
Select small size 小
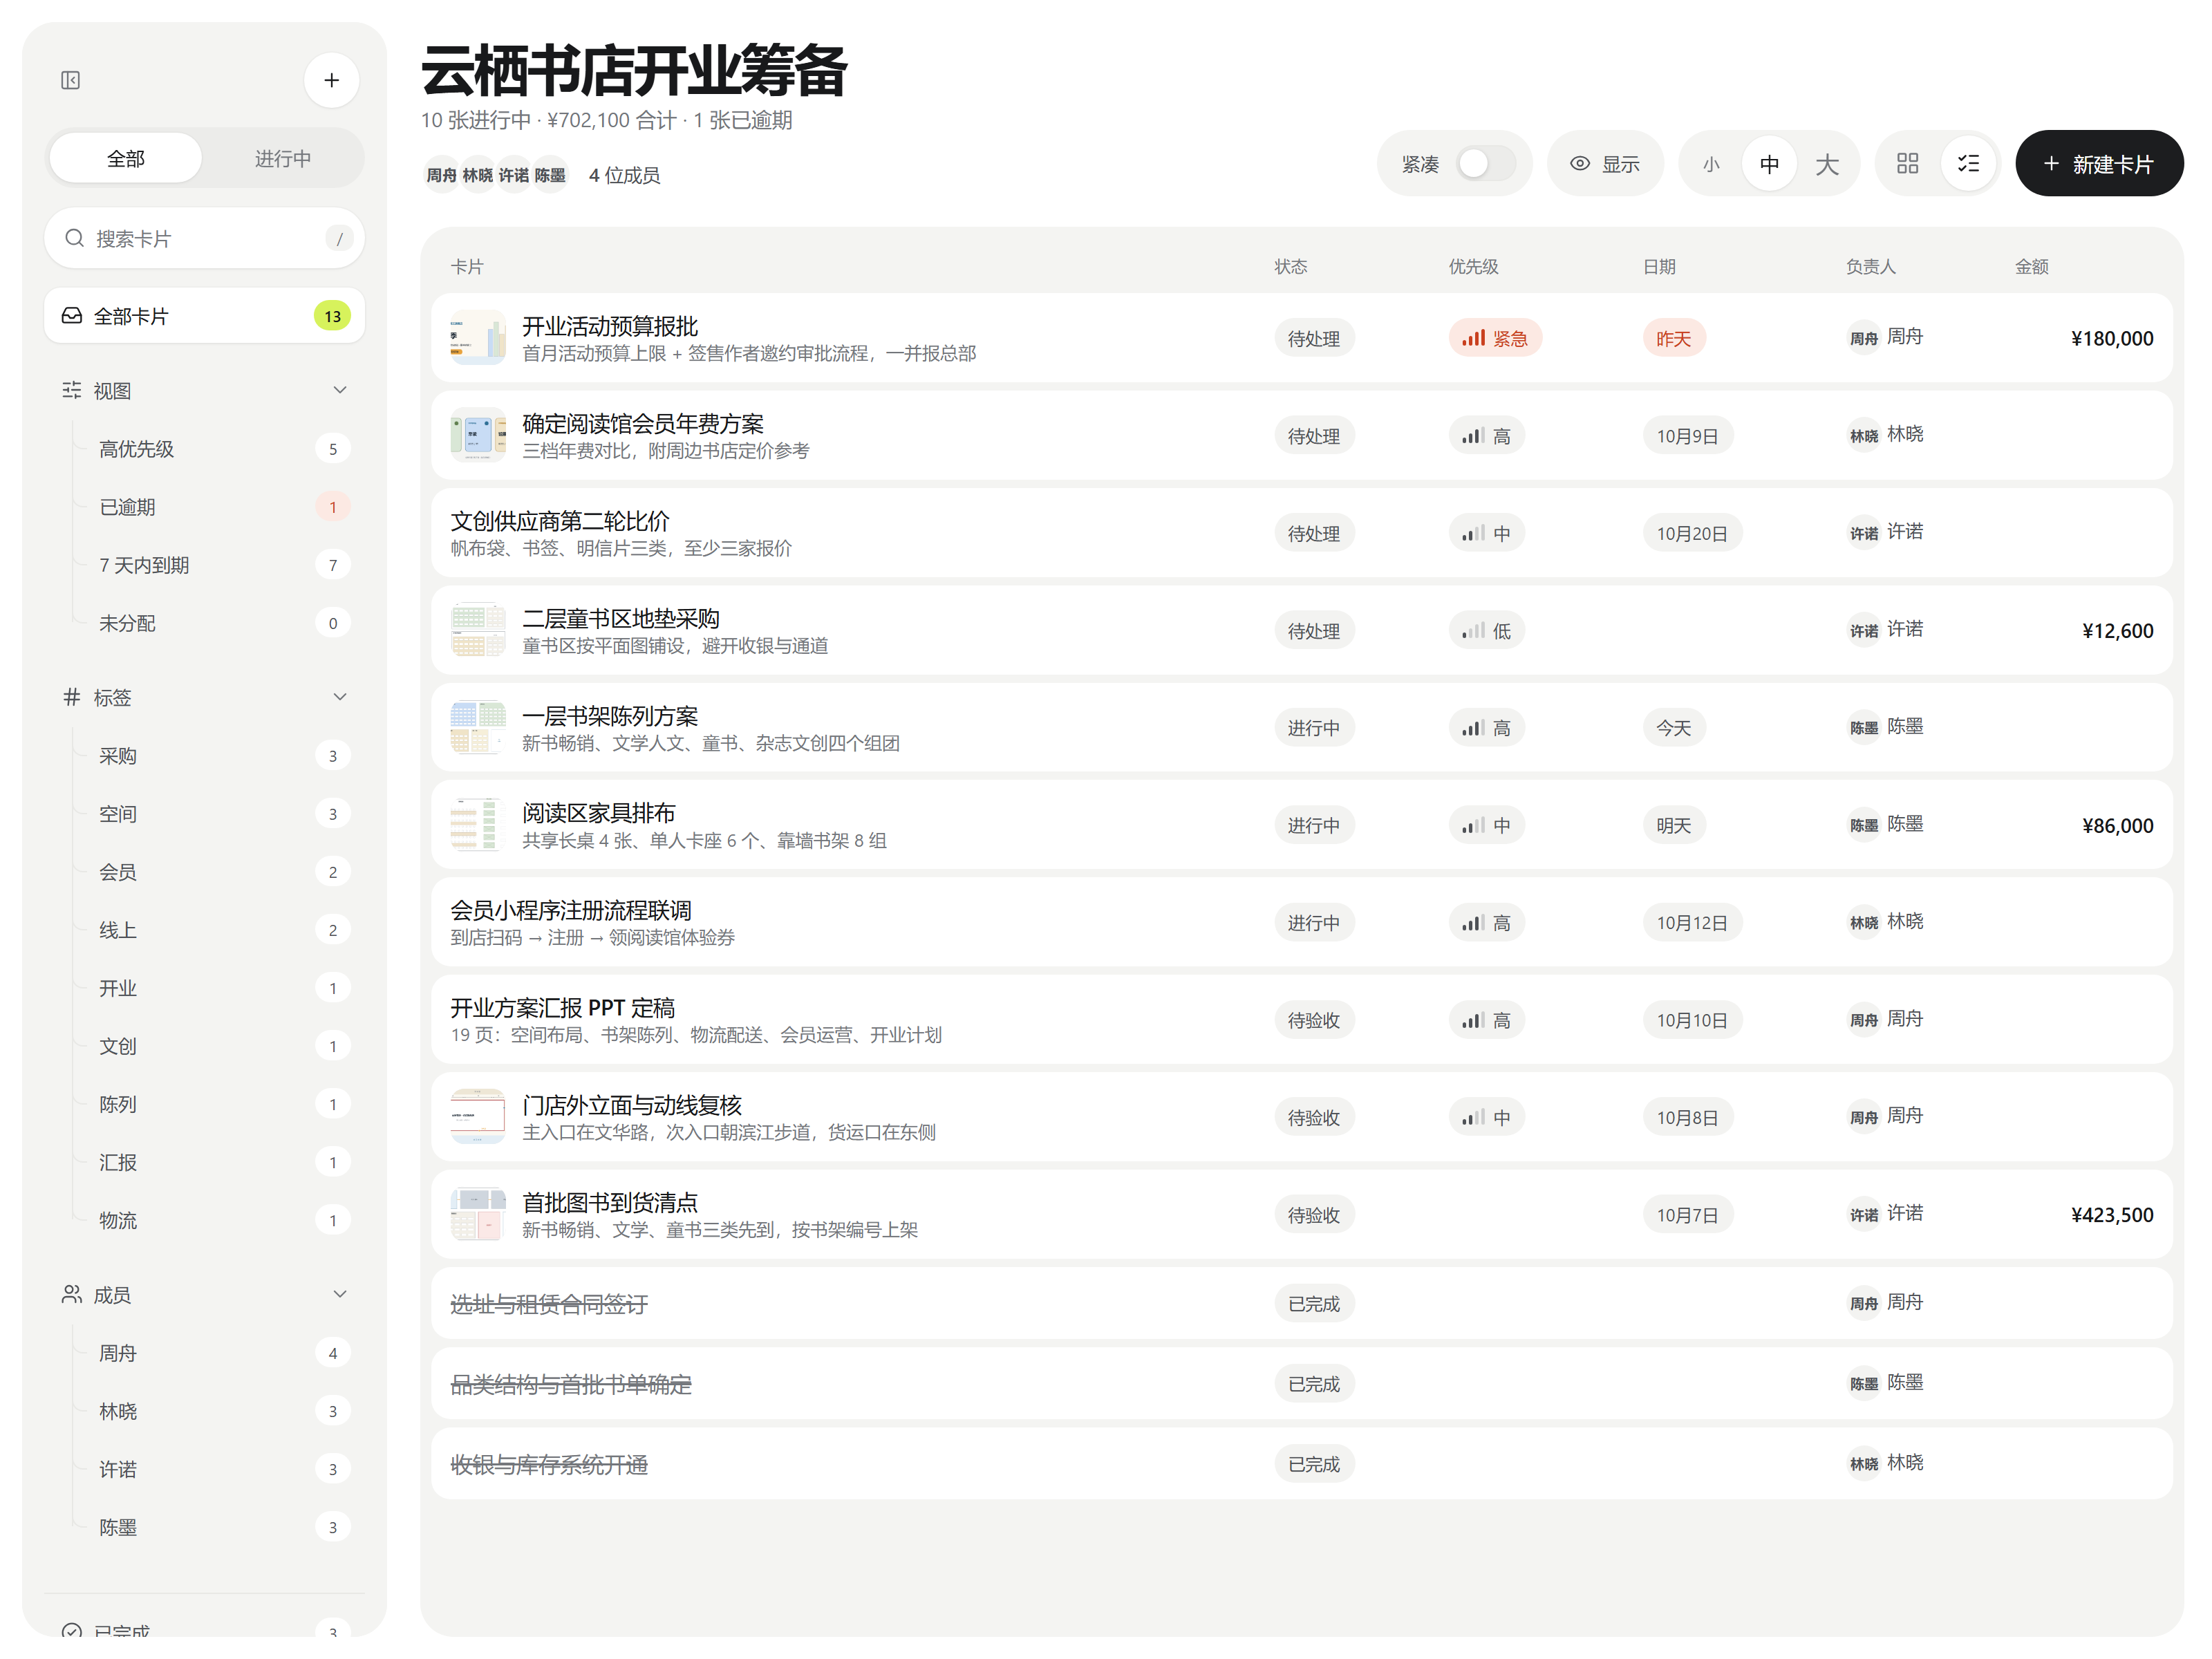(x=1711, y=163)
